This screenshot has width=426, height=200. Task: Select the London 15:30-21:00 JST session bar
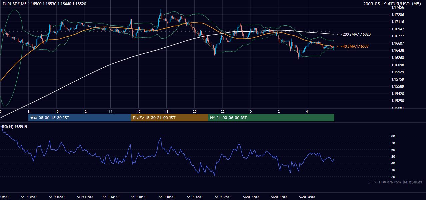coord(169,118)
